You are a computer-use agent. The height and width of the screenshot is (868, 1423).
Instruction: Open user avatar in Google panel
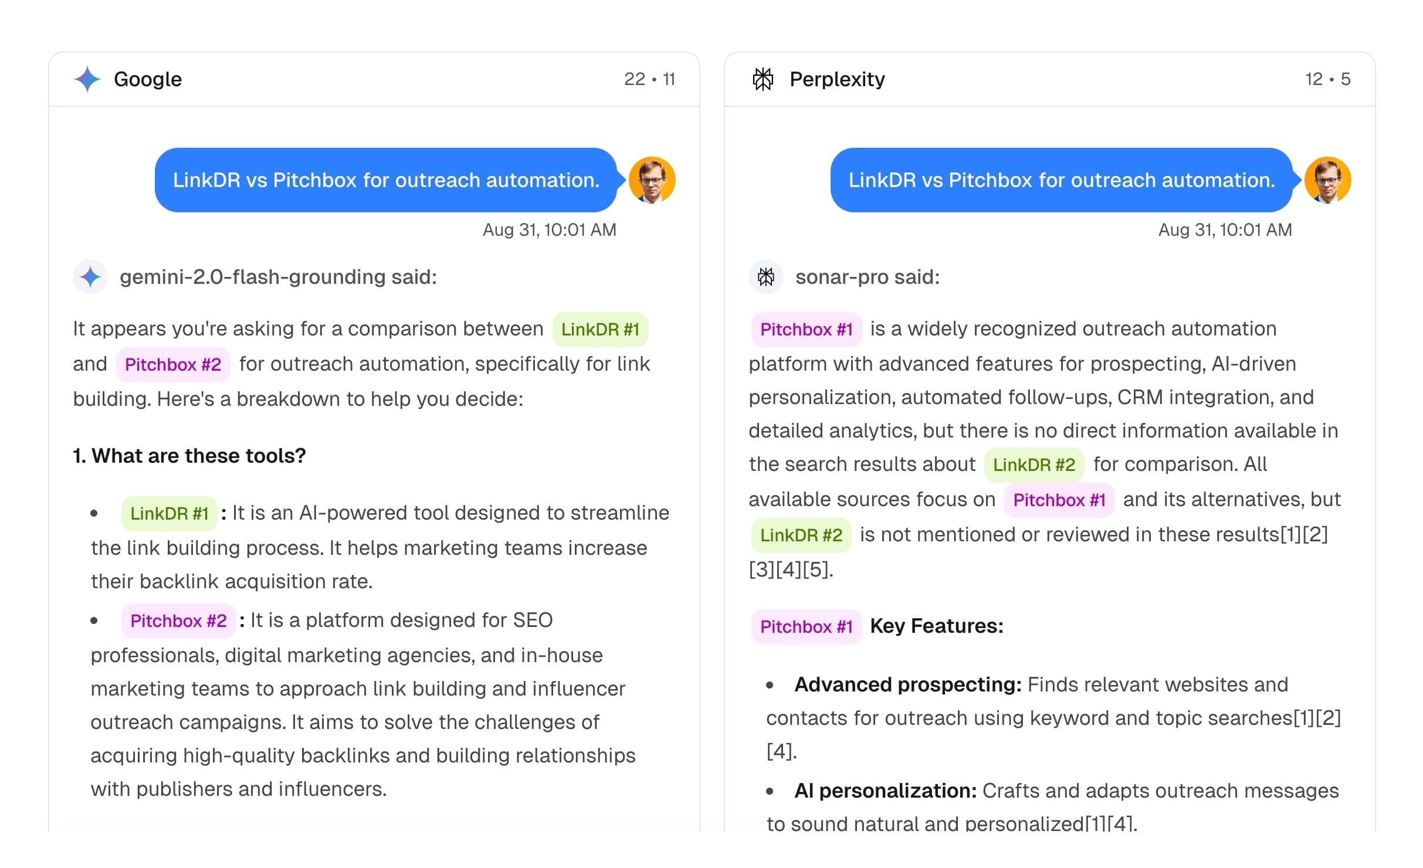pos(652,179)
